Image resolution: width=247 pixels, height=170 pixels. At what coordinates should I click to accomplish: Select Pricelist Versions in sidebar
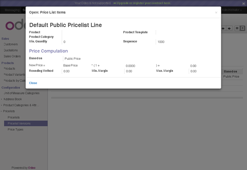26,123
